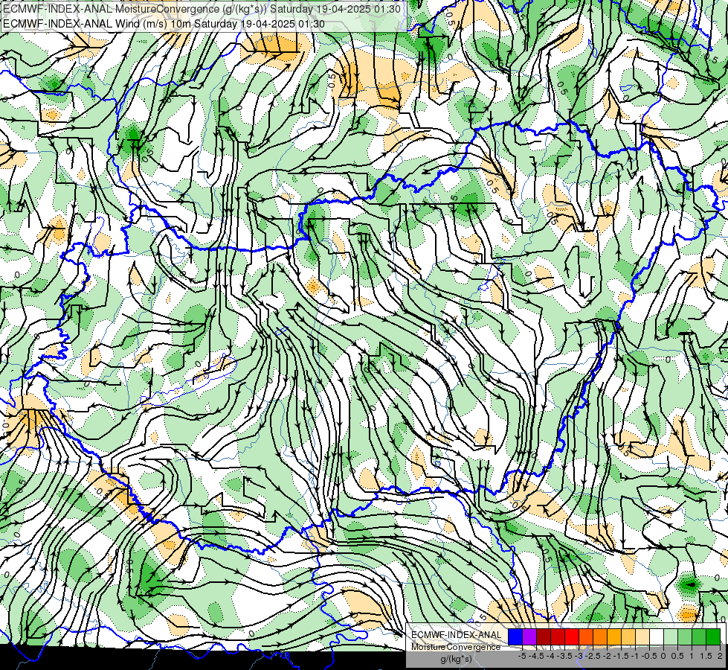Viewport: 728px width, 670px height.
Task: Click the bright red legend swatch between -3.5 and -3
Action: [572, 636]
